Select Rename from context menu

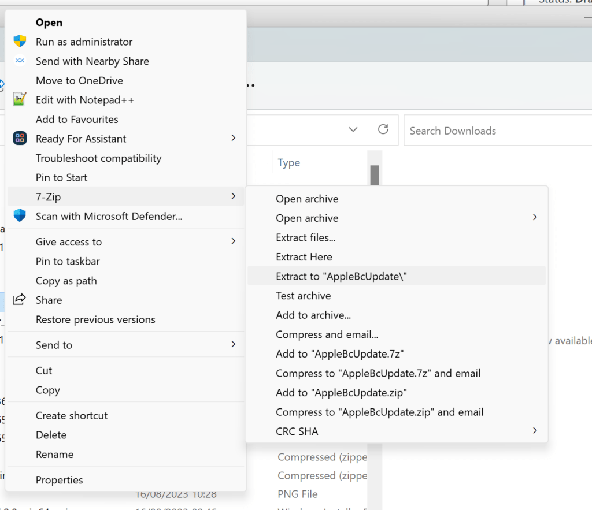point(125,455)
